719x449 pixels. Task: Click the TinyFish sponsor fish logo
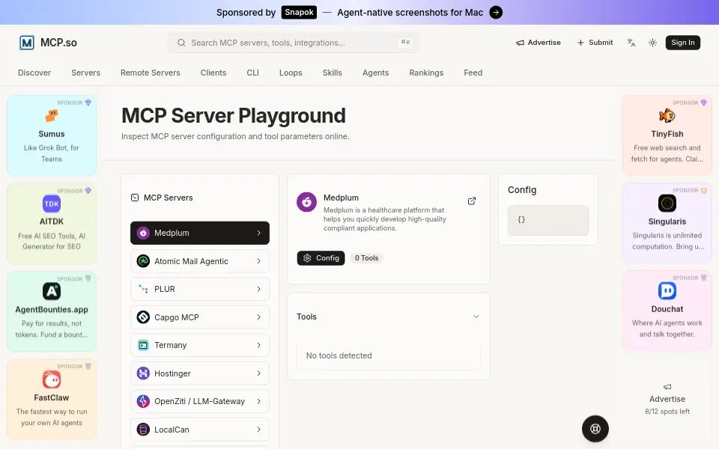coord(667,115)
